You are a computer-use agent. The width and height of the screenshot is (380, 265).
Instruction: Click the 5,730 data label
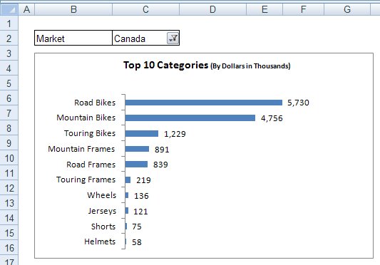(298, 103)
